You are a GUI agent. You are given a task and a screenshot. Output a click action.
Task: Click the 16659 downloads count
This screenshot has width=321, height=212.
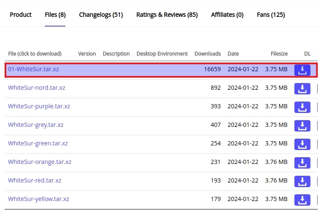(212, 69)
